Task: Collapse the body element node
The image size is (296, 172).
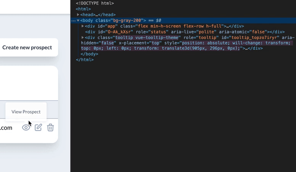Action: point(78,20)
